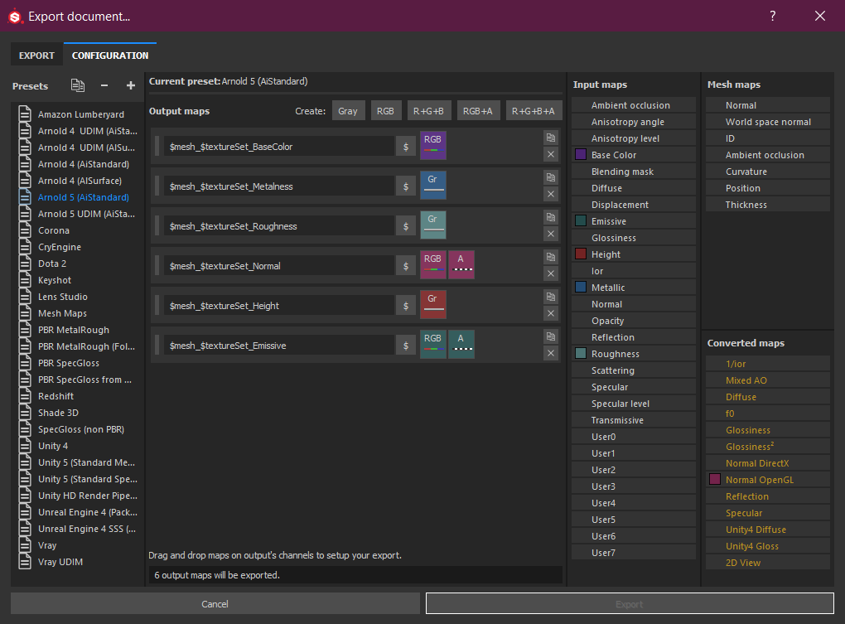Image resolution: width=845 pixels, height=624 pixels.
Task: Delete the Roughness output map
Action: (x=551, y=234)
